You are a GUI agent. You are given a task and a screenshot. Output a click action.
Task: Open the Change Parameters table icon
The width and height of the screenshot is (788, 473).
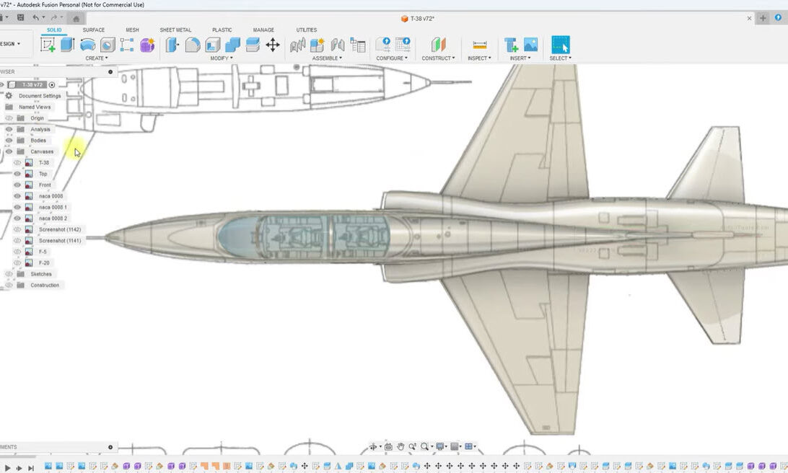(x=358, y=45)
